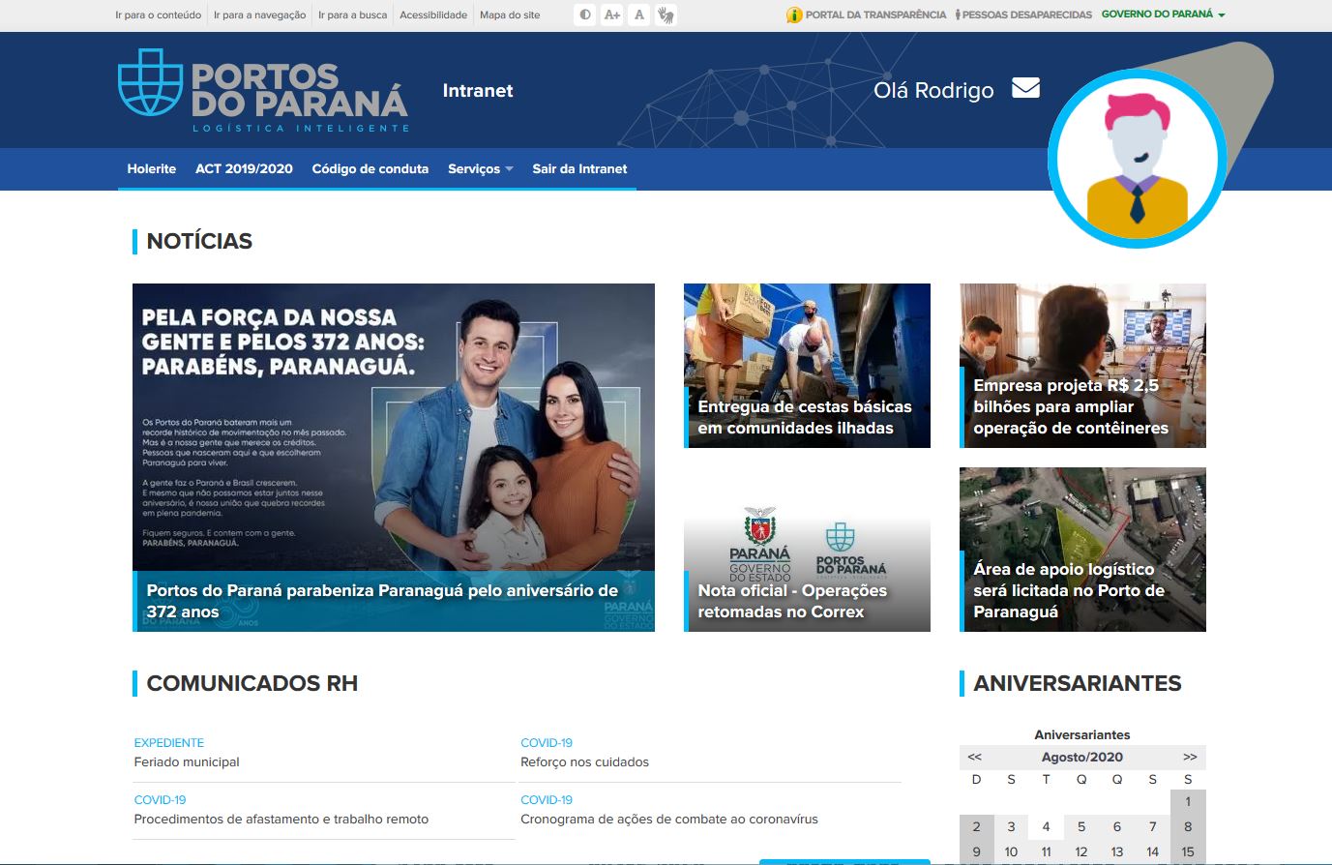
Task: Open Empresa projeta R$ 2,5 bilhões news
Action: point(1082,366)
